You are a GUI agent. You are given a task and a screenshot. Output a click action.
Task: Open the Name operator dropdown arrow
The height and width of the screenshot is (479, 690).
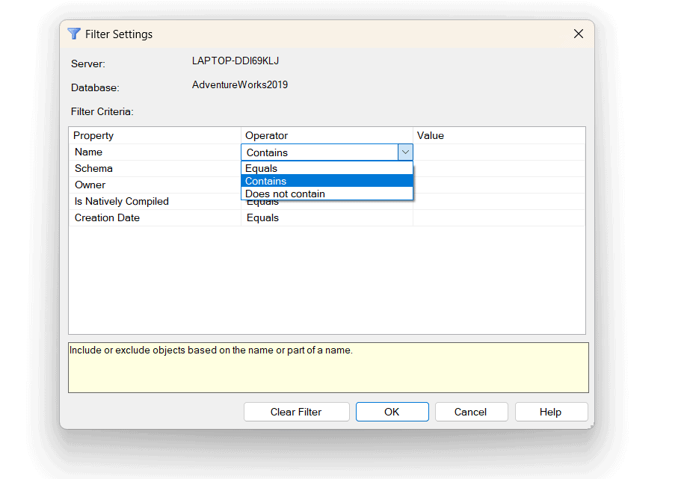[x=406, y=152]
